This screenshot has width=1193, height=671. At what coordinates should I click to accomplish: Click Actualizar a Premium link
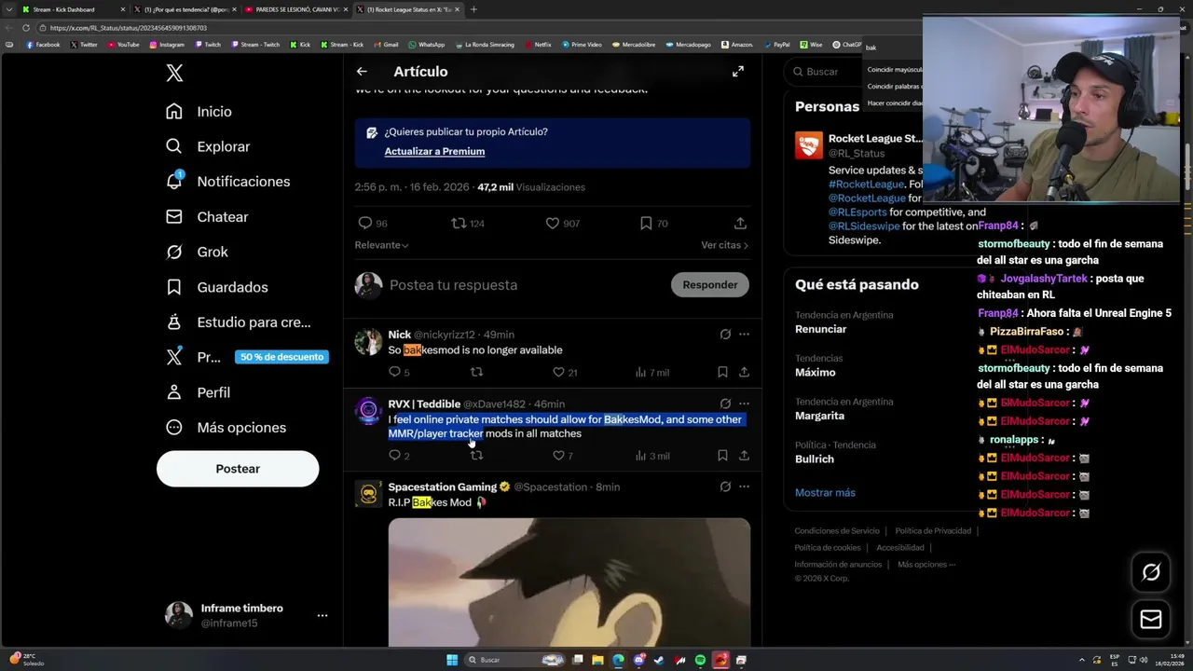[434, 151]
